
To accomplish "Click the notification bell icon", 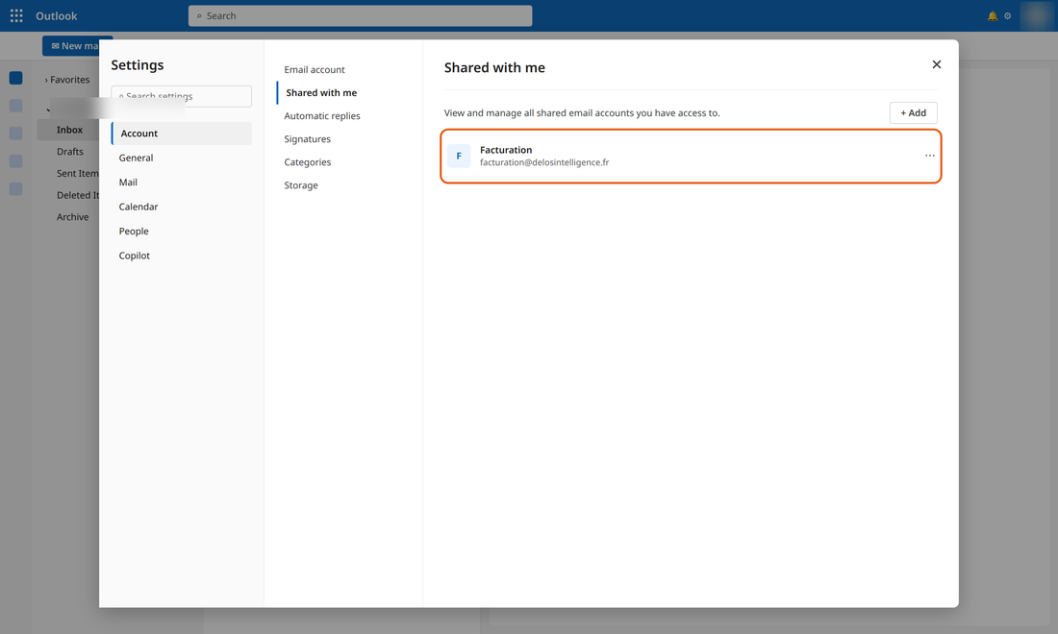I will coord(993,16).
